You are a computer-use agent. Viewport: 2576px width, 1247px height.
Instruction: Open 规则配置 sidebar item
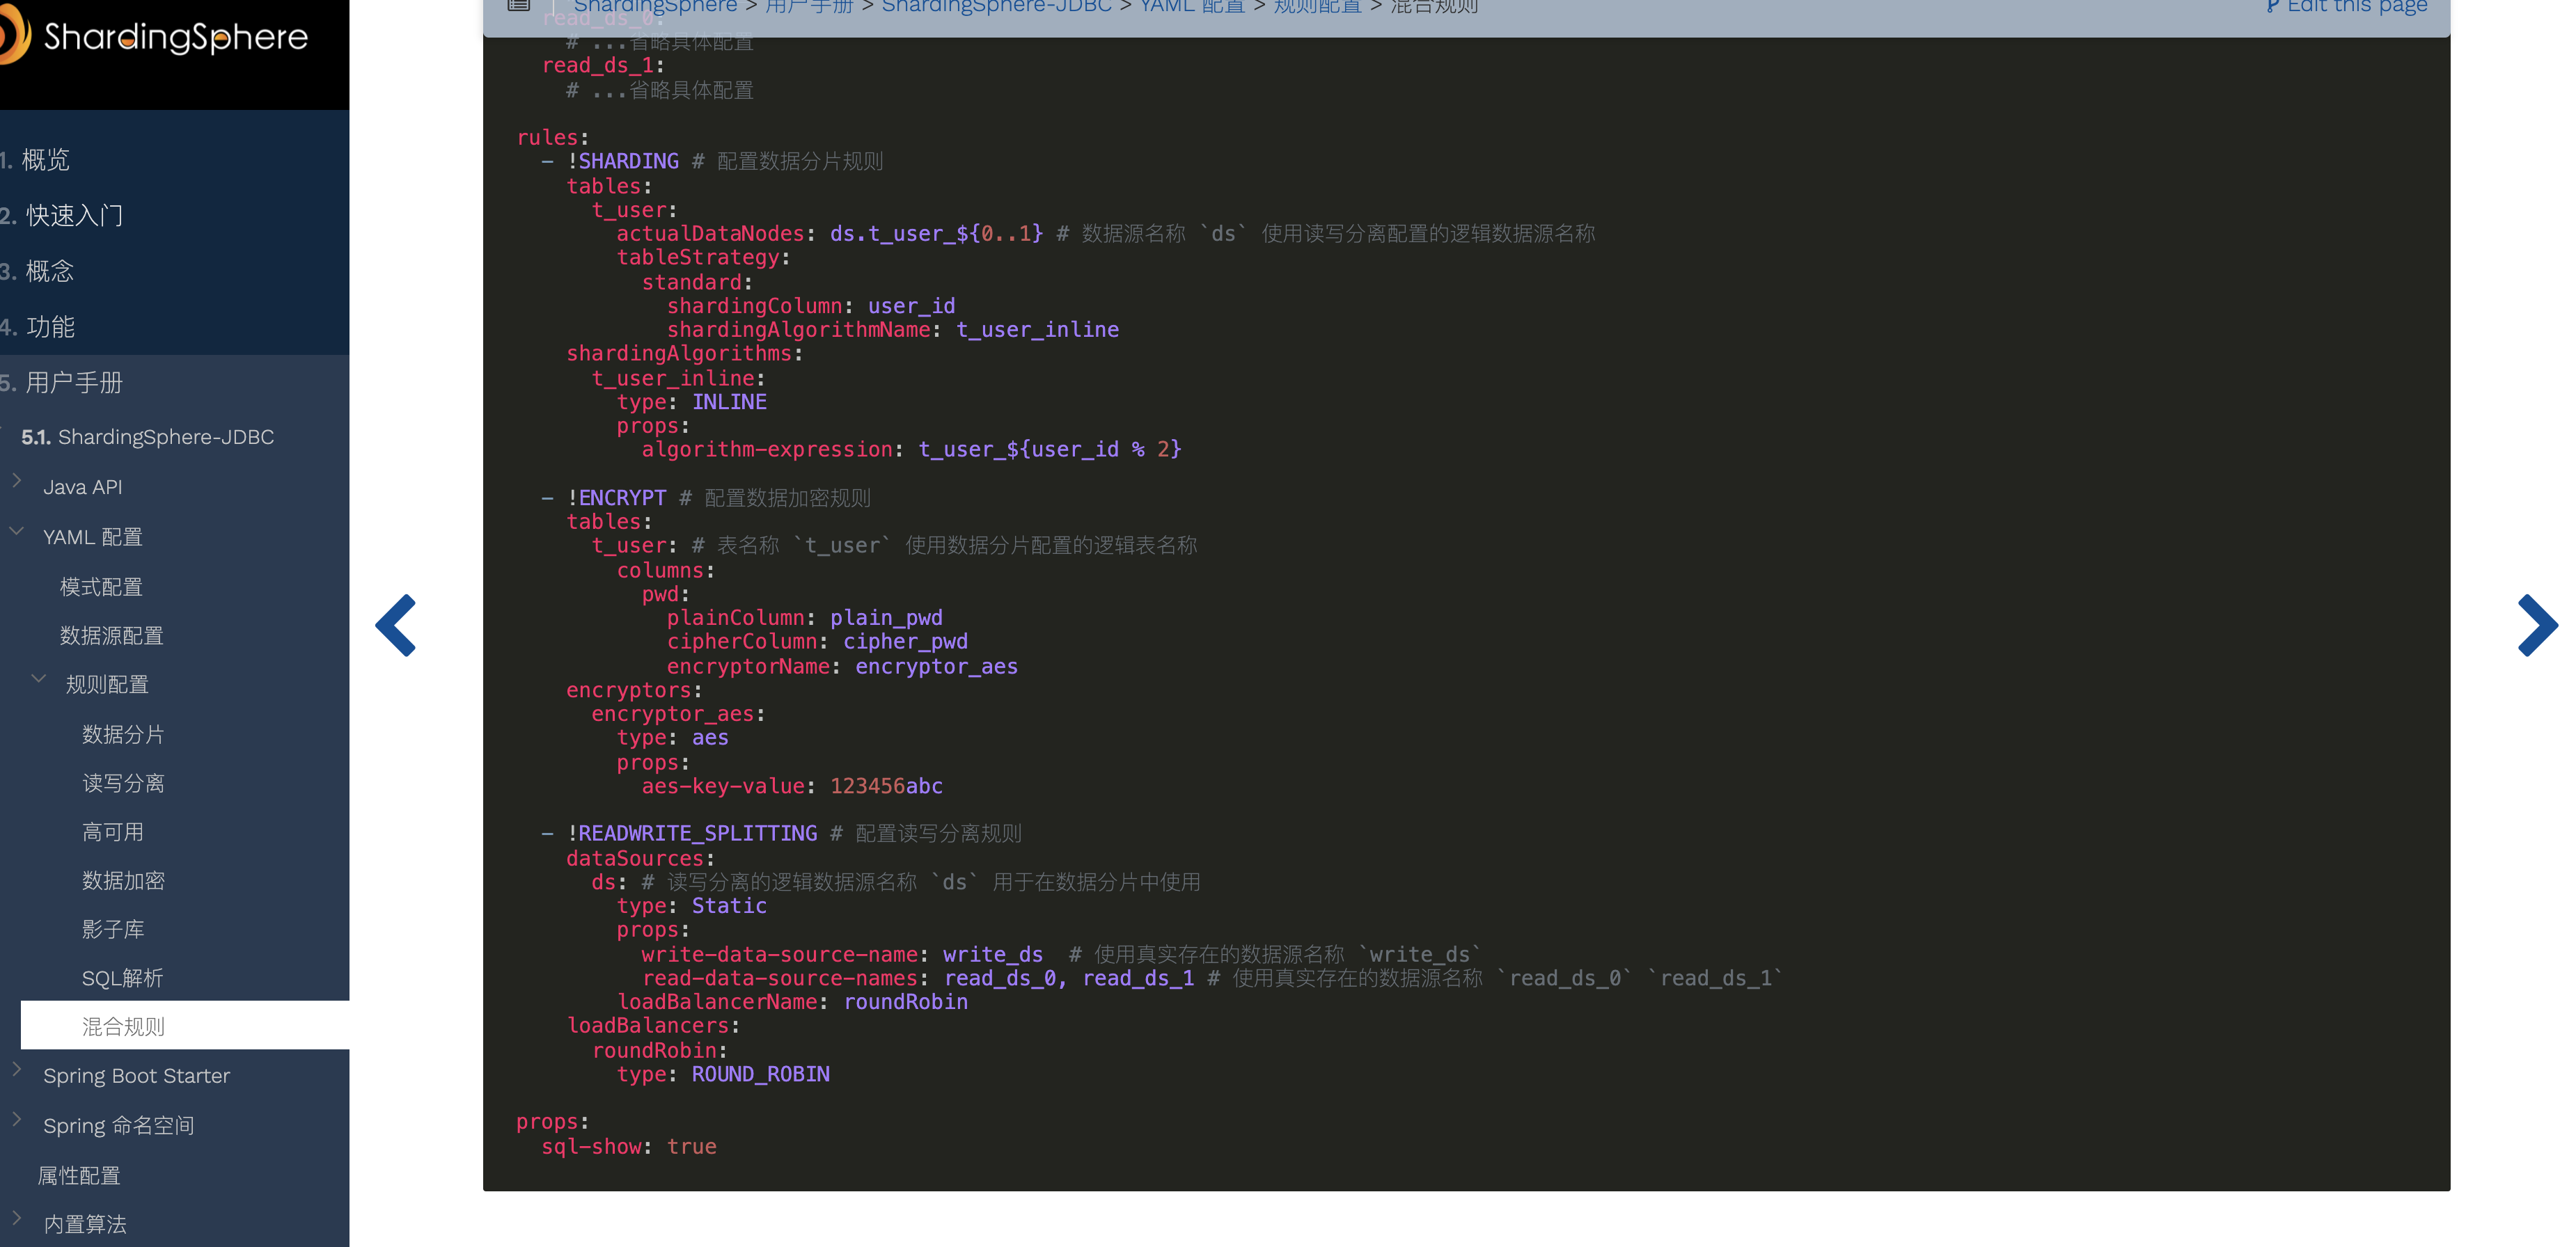point(107,685)
